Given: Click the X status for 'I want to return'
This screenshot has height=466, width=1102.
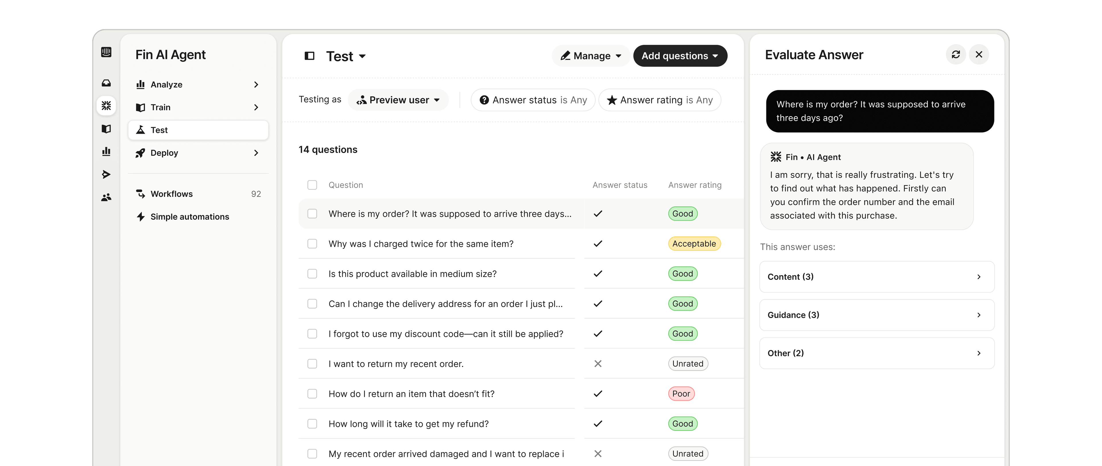Looking at the screenshot, I should pos(598,364).
